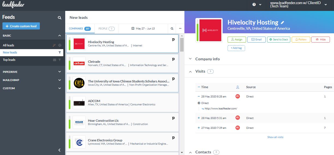The width and height of the screenshot is (334, 155).
Task: Click the #1 visitor badge on 5:31 am visit
Action: (238, 118)
